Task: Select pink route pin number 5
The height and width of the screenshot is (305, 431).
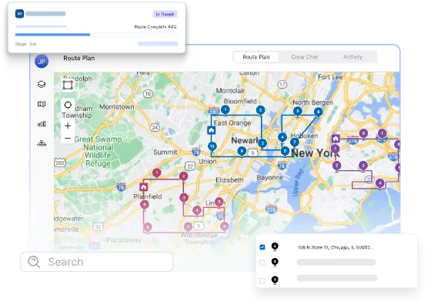Action: tap(219, 202)
